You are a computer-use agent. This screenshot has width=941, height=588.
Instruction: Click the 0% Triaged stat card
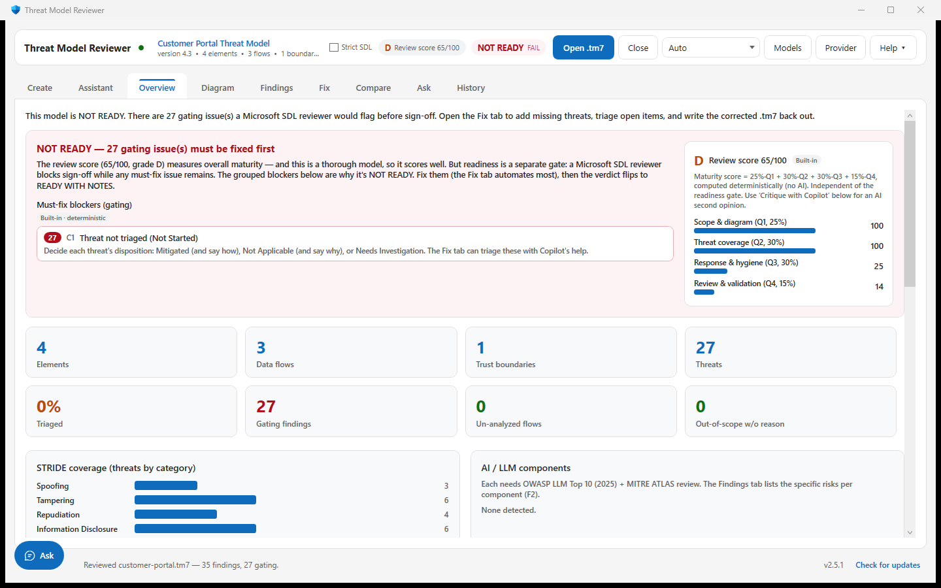[x=131, y=411]
